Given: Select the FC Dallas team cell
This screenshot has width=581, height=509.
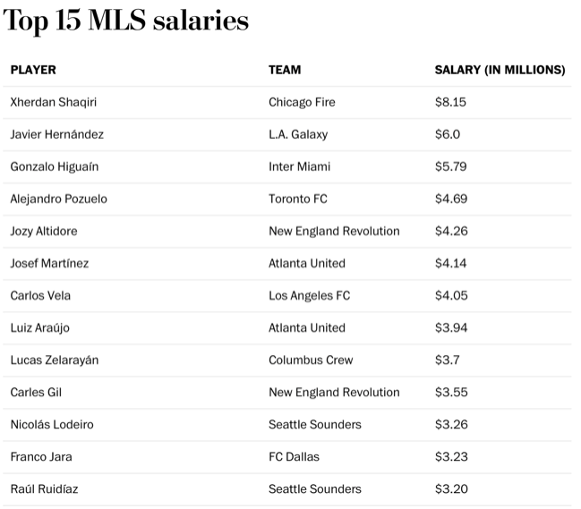Looking at the screenshot, I should (295, 456).
